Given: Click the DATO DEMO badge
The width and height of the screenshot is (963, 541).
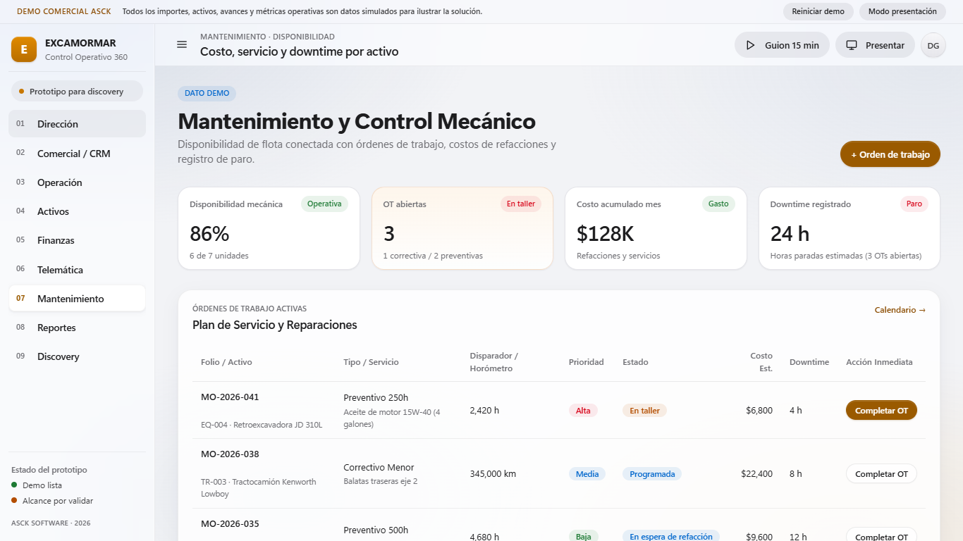Looking at the screenshot, I should [207, 93].
